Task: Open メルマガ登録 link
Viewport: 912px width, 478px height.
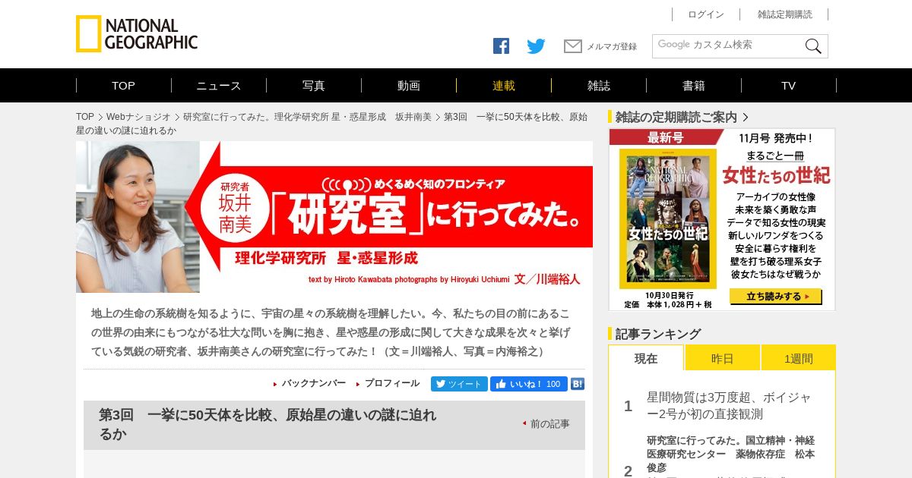Action: coord(612,47)
